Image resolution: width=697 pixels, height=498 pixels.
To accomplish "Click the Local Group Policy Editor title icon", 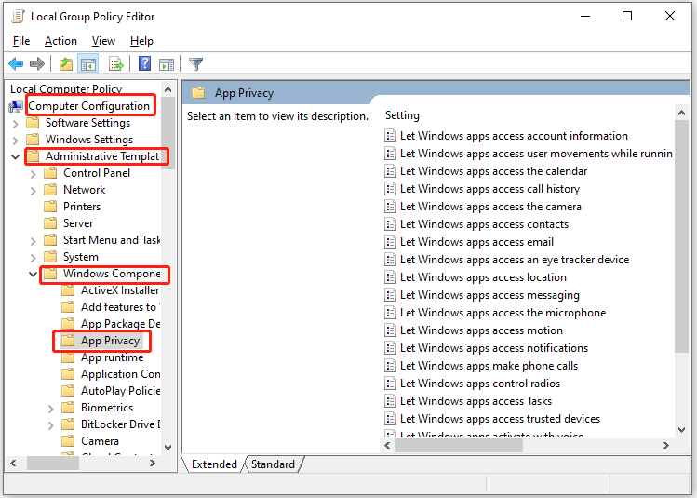I will (19, 17).
